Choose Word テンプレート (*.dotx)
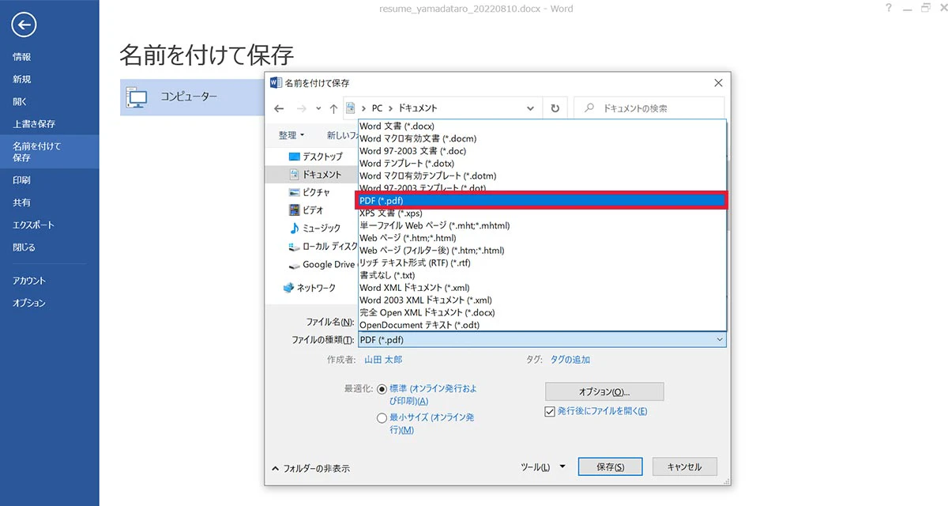Screen dimensions: 948x506 click(542, 164)
